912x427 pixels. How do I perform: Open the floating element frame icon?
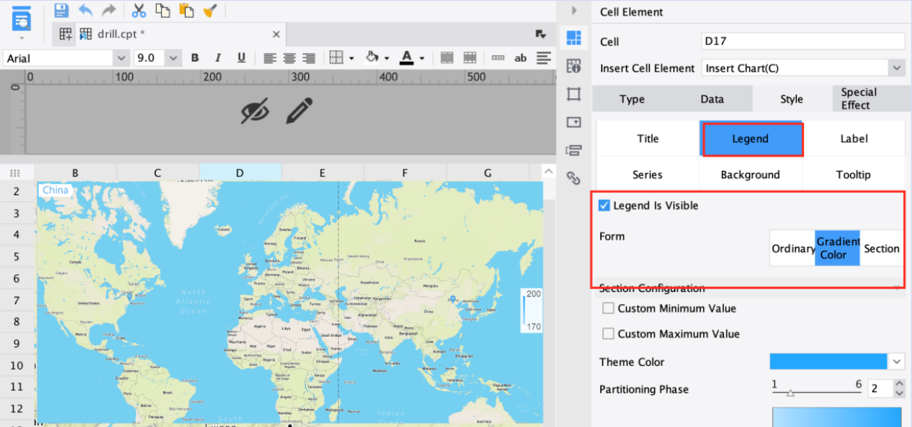pyautogui.click(x=573, y=94)
